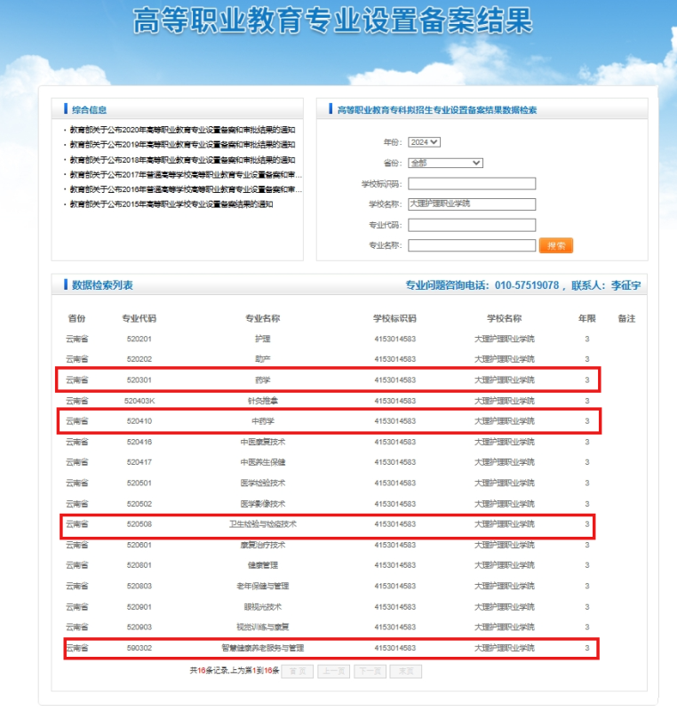The height and width of the screenshot is (711, 677).
Task: Expand the 省份 province dropdown
Action: [x=445, y=163]
